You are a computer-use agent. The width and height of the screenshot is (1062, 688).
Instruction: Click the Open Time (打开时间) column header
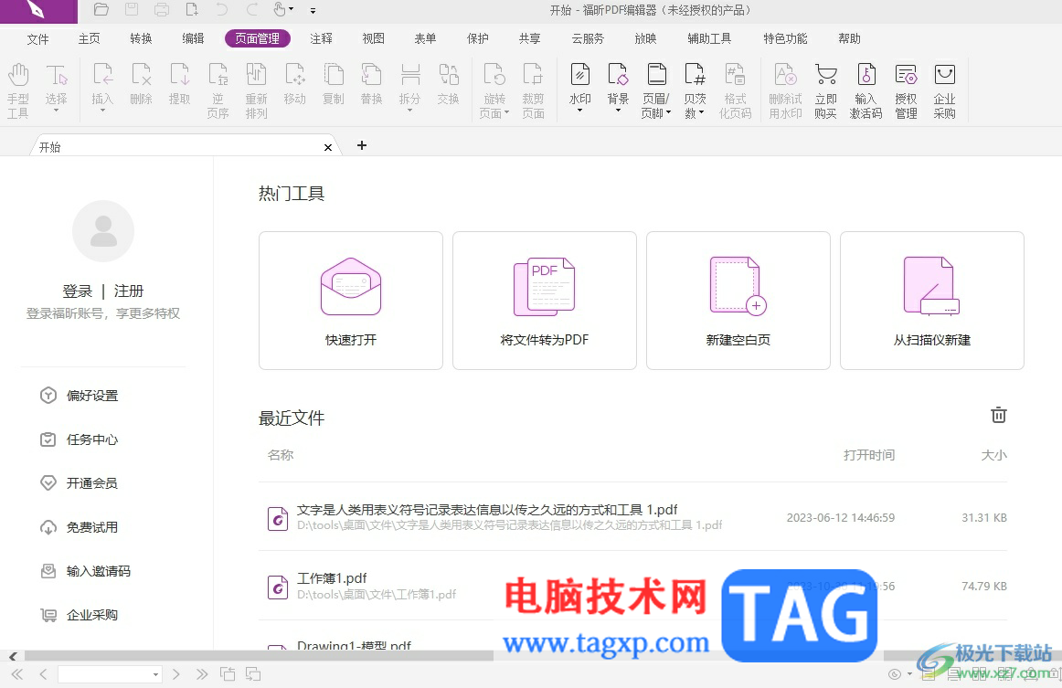[x=869, y=455]
